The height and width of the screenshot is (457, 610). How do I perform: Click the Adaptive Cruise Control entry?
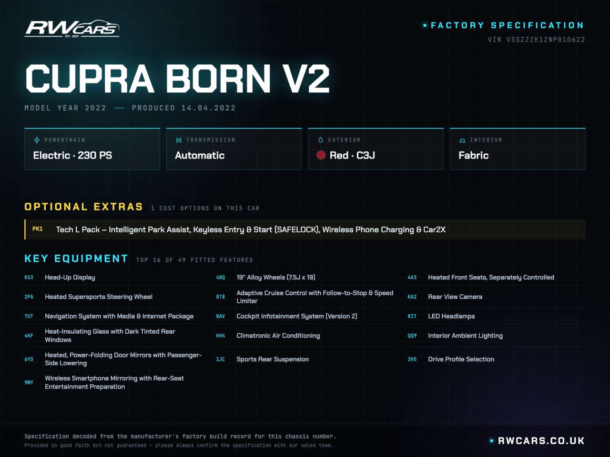[315, 297]
